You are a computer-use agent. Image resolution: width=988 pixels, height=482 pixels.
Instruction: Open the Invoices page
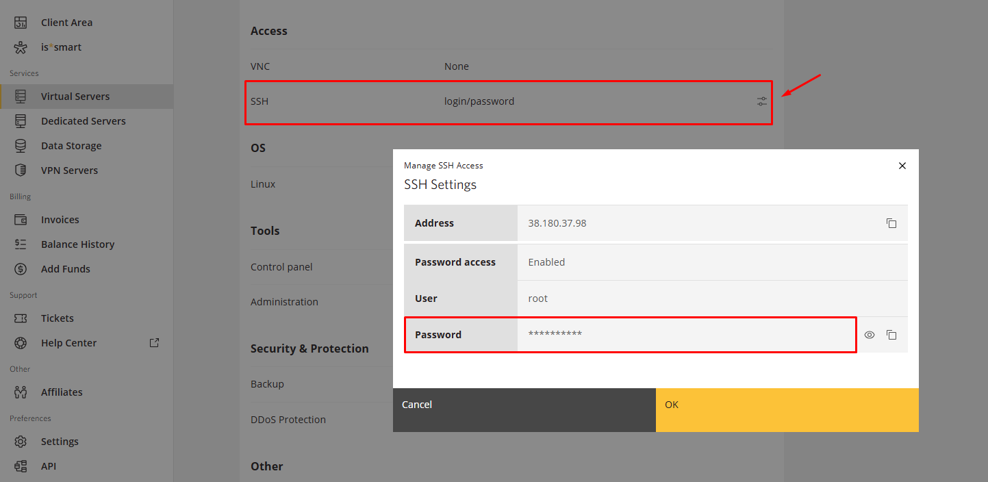point(60,220)
